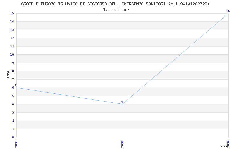Click the subtitle 'Numero Firme'

click(116, 10)
